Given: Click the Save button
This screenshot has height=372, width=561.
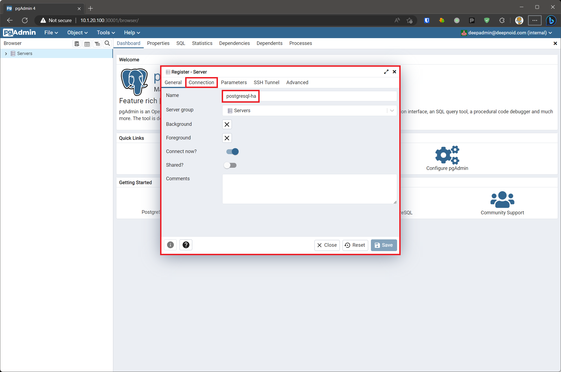Looking at the screenshot, I should coord(384,245).
